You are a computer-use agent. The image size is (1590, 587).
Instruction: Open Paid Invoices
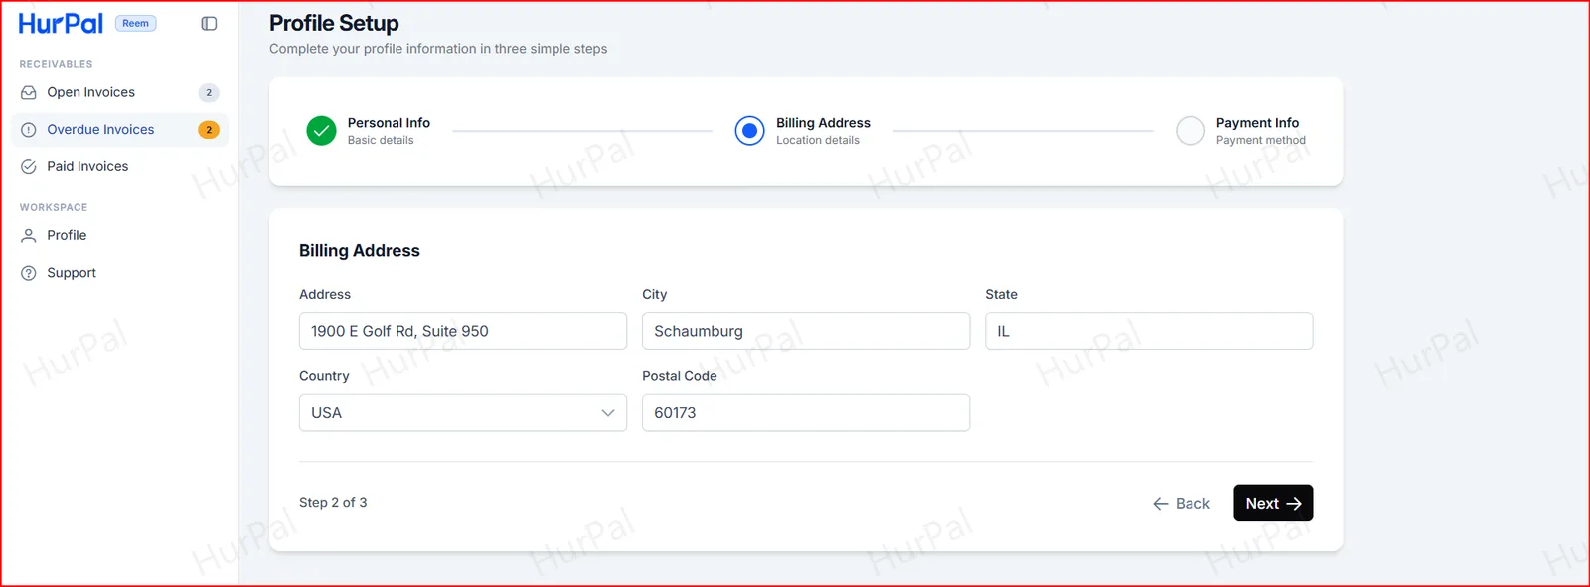point(119,167)
